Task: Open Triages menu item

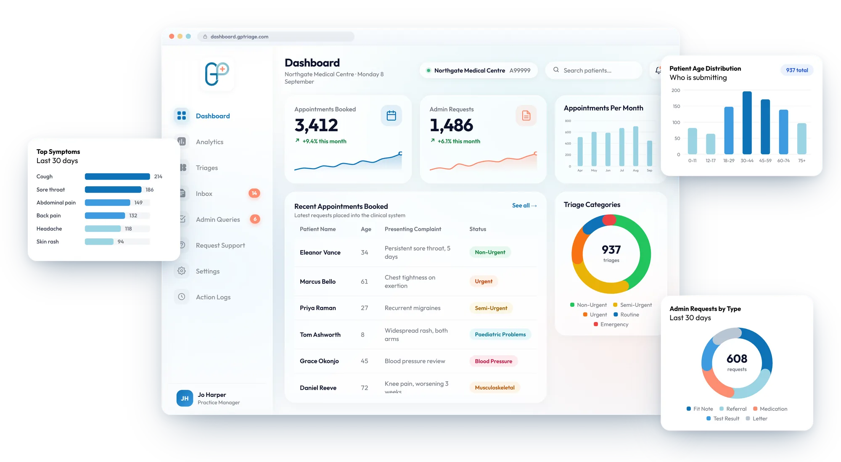Action: (x=207, y=168)
